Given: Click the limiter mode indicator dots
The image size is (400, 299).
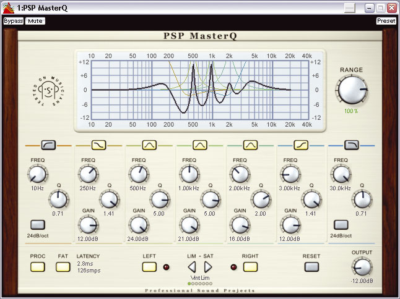Looking at the screenshot, I should (200, 284).
